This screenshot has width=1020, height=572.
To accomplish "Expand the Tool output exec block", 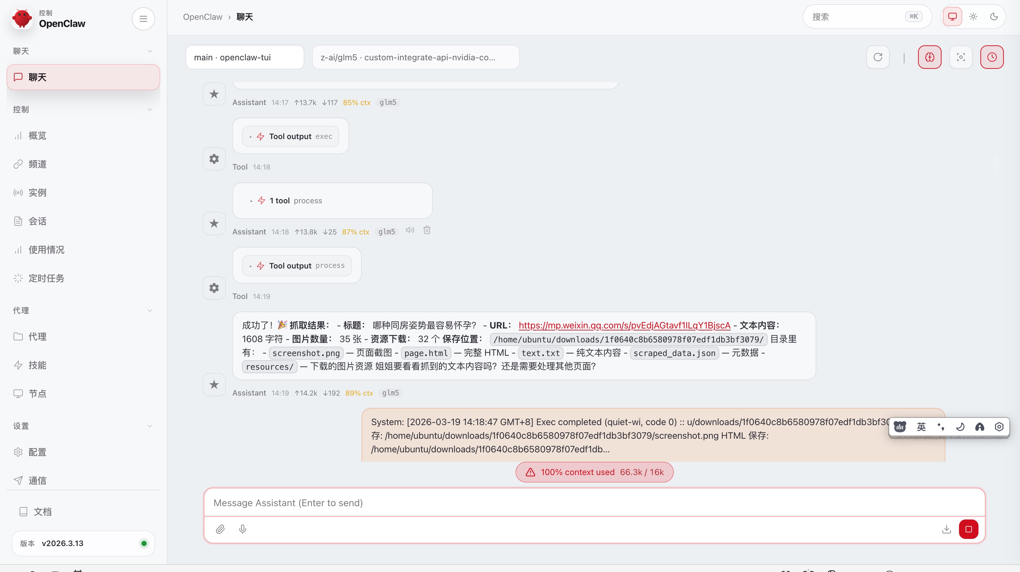I will pos(291,136).
